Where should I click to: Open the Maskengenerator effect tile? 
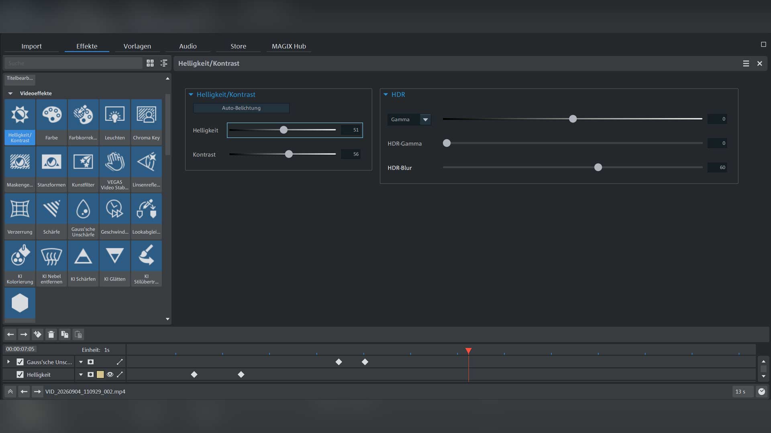20,169
